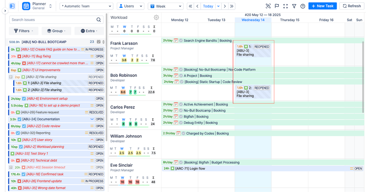
Task: Click the flag icon in top toolbar
Action: click(277, 6)
